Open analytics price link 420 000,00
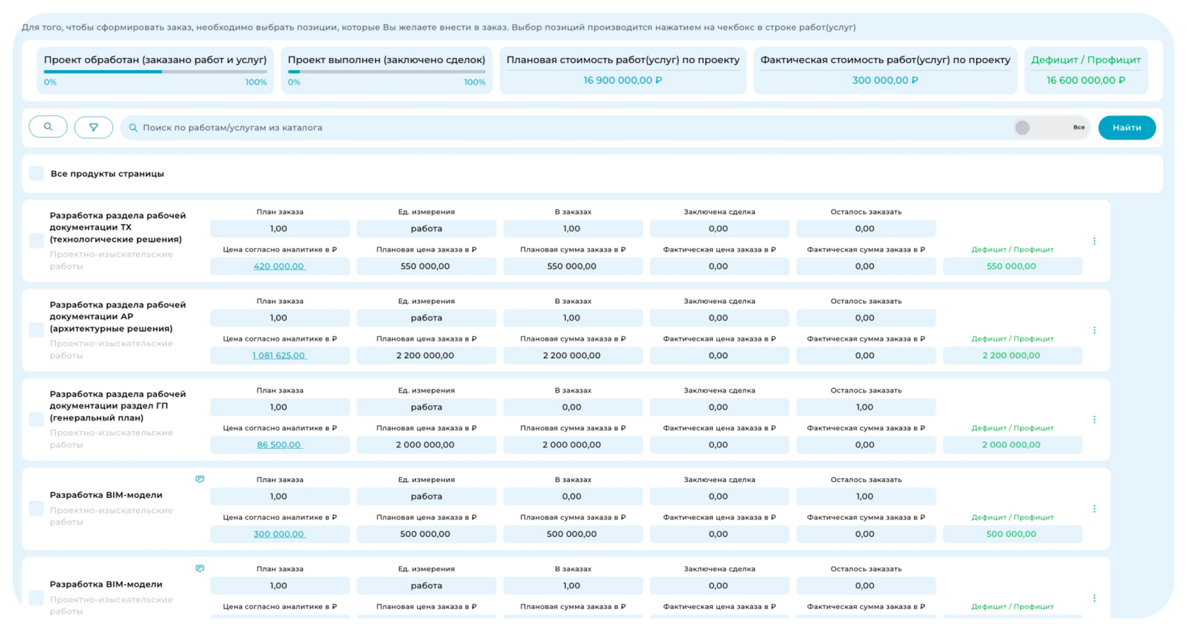The width and height of the screenshot is (1187, 631). pyautogui.click(x=279, y=266)
